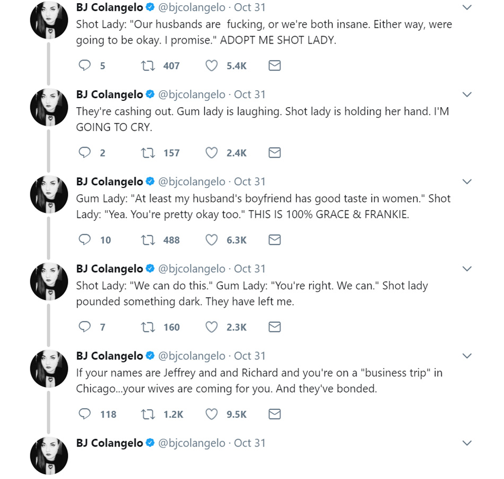Like the tweet with 2.4K likes
The height and width of the screenshot is (479, 504).
(x=212, y=153)
